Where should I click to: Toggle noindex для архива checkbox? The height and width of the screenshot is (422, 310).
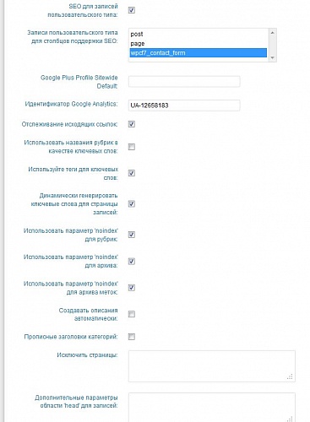click(x=132, y=262)
